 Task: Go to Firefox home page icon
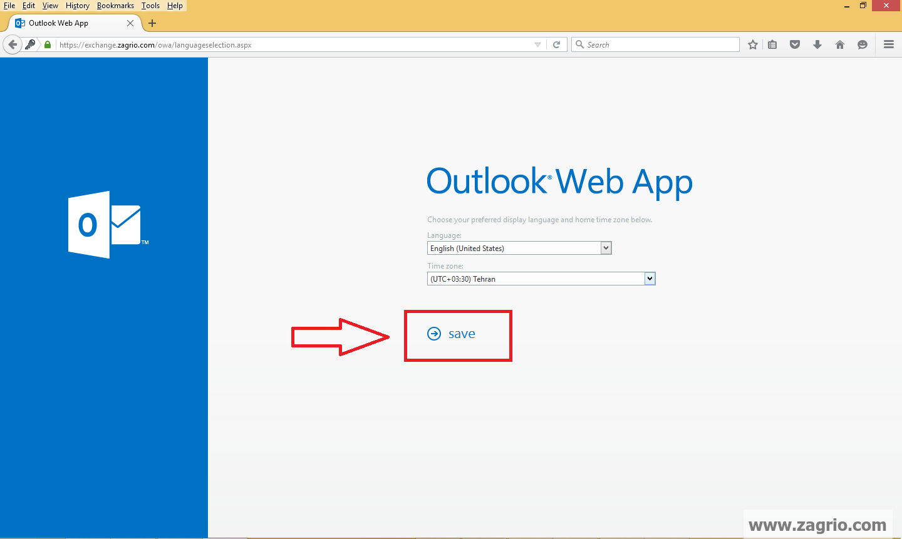840,44
